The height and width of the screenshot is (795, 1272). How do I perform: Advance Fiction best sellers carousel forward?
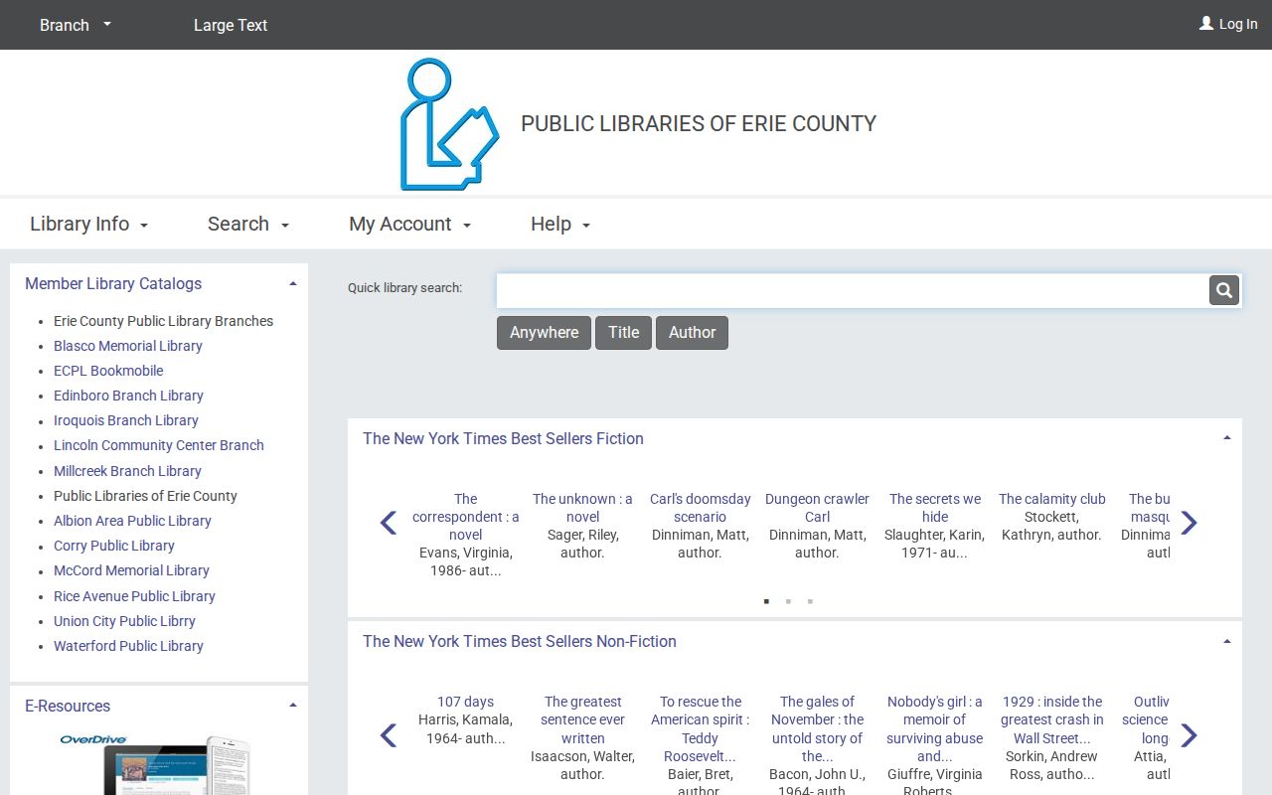1189,523
